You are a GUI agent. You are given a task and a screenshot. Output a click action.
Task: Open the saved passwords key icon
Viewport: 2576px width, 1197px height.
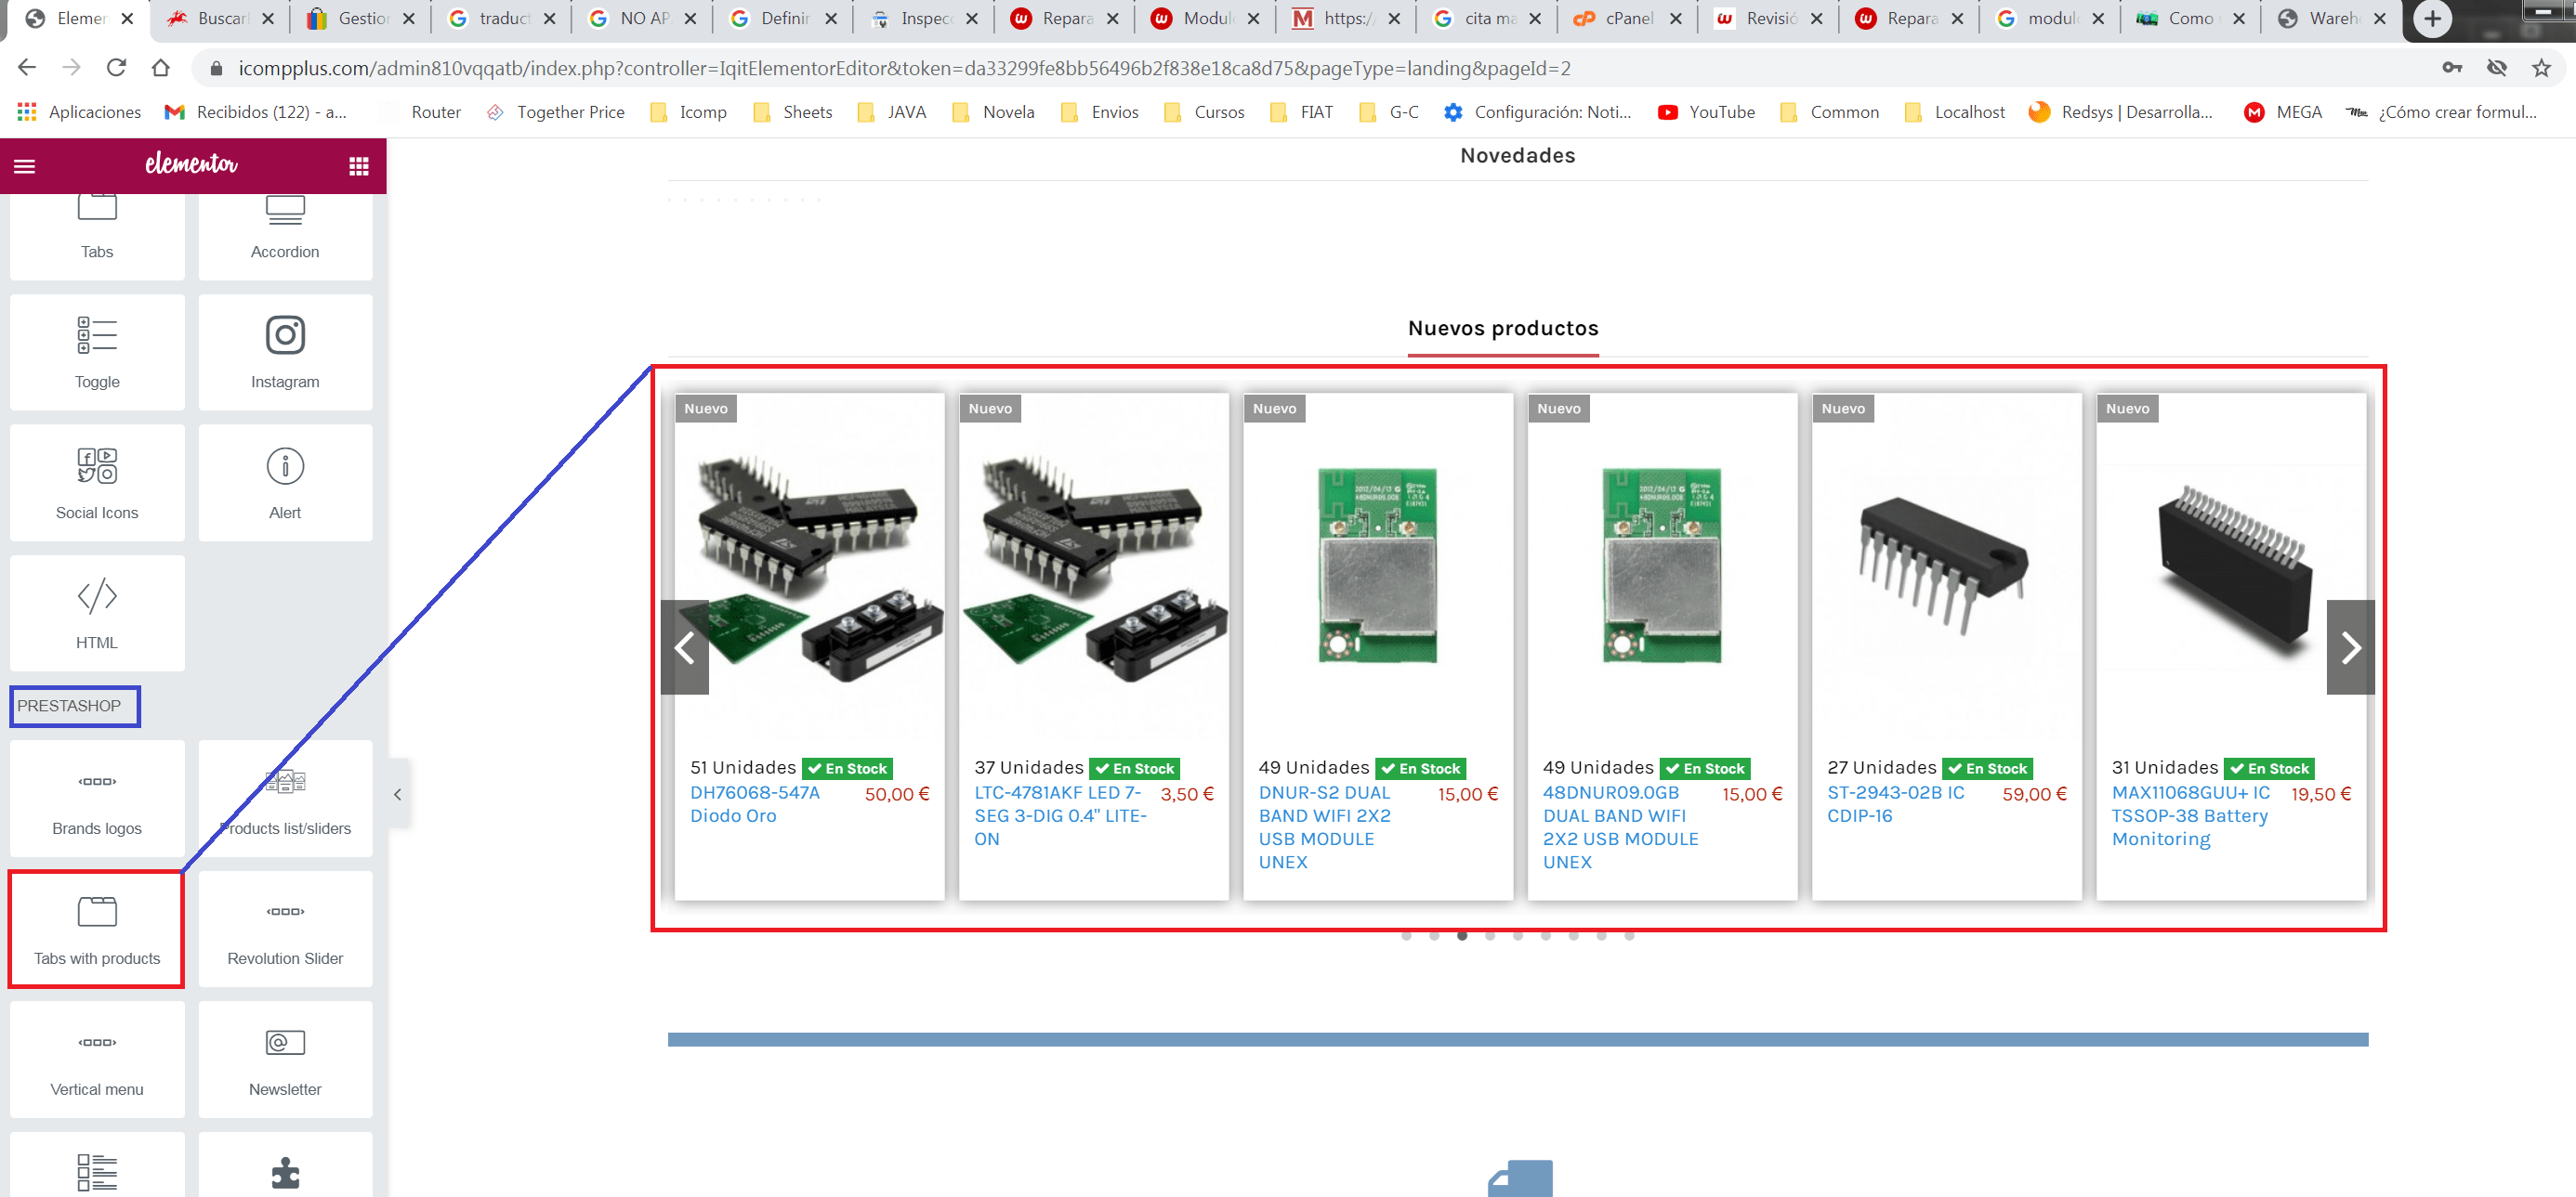click(x=2452, y=68)
